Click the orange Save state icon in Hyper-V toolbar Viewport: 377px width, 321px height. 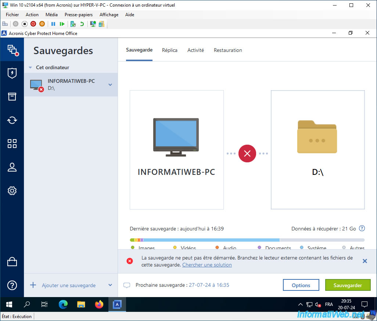point(42,24)
